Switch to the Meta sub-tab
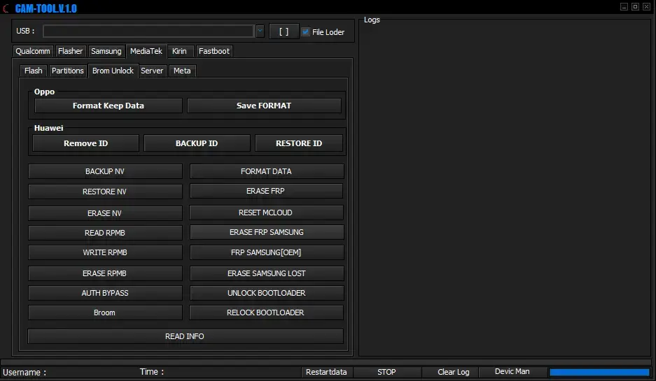656x381 pixels. [182, 71]
